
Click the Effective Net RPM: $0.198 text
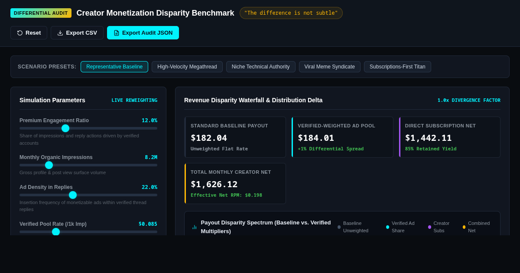click(x=226, y=195)
